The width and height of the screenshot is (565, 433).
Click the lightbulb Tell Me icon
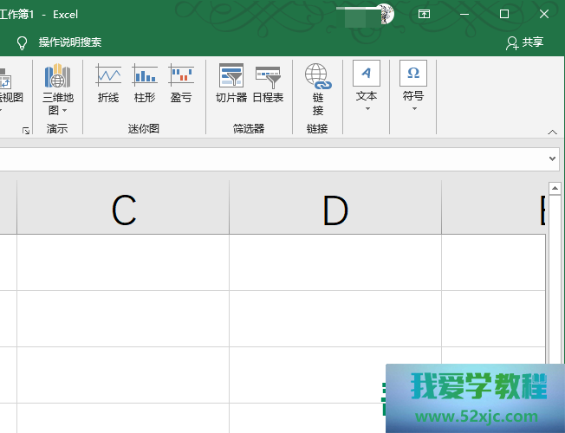[x=23, y=42]
